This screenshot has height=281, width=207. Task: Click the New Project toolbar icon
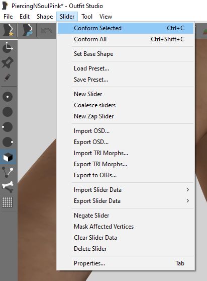click(x=8, y=30)
